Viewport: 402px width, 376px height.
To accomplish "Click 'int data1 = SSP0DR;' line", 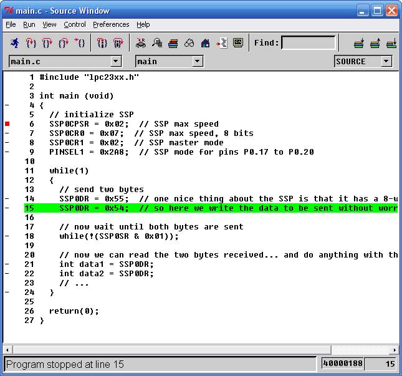I will click(x=107, y=264).
